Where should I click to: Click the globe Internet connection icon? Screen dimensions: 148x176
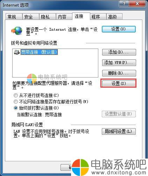point(17,31)
